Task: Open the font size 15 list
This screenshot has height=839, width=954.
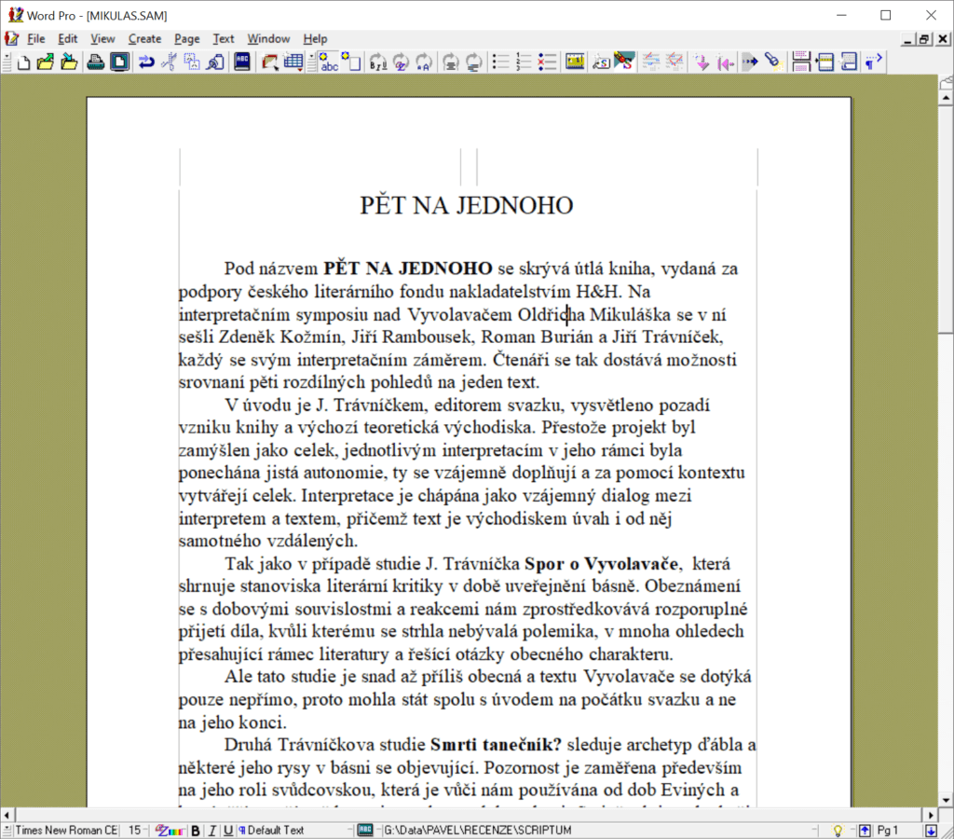Action: (x=136, y=831)
